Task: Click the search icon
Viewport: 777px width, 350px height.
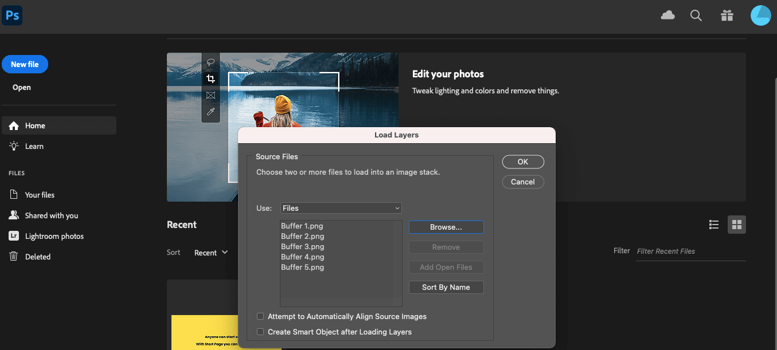Action: (x=696, y=15)
